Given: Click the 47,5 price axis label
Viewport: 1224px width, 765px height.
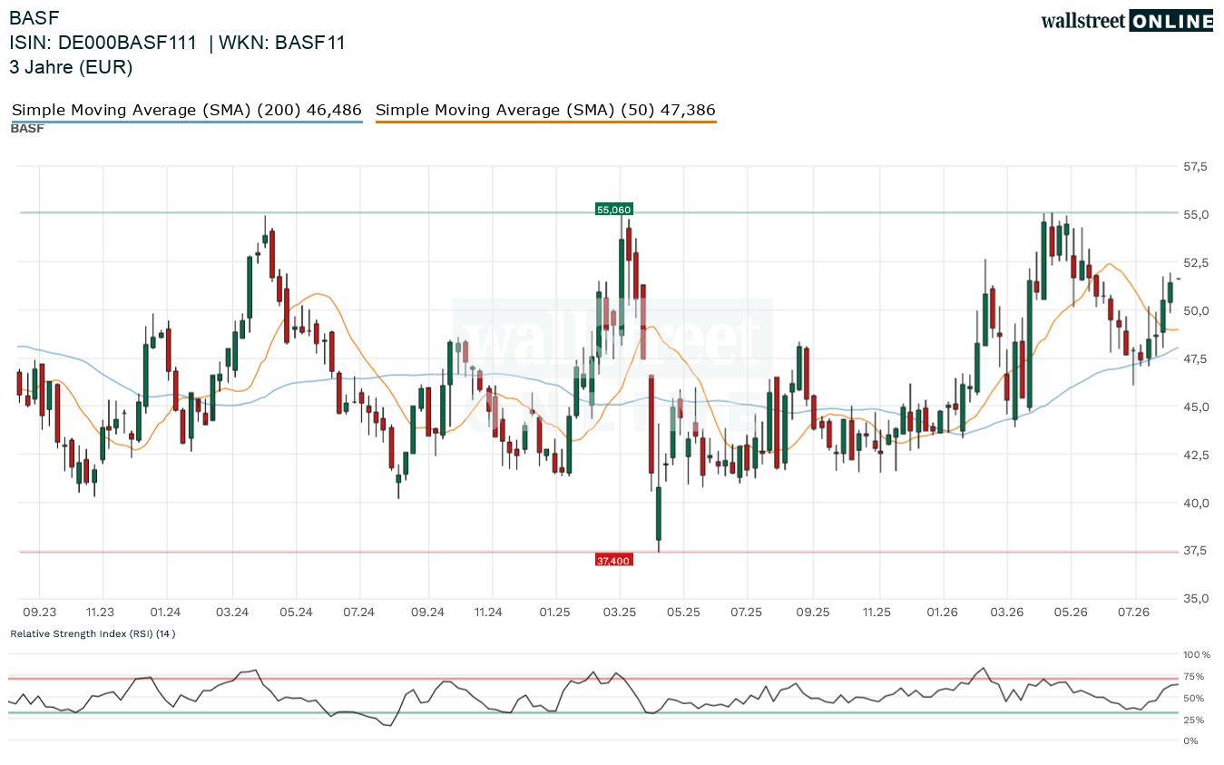Looking at the screenshot, I should point(1196,359).
